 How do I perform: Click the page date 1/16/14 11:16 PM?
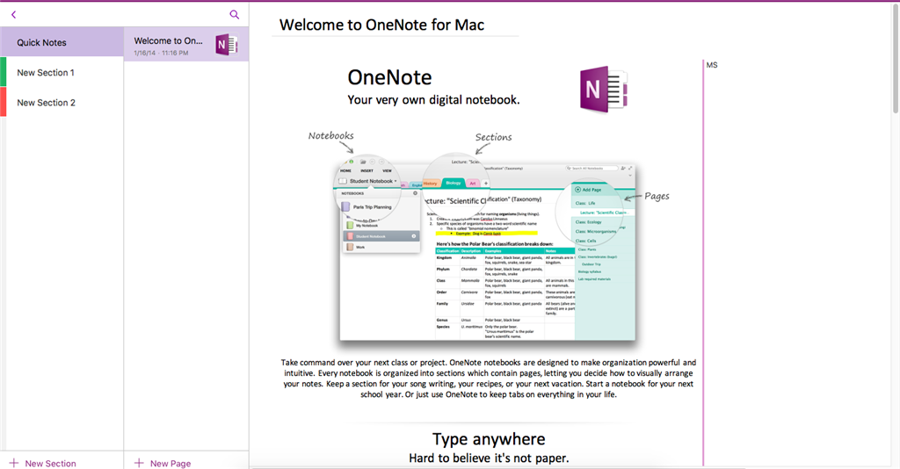(x=161, y=53)
